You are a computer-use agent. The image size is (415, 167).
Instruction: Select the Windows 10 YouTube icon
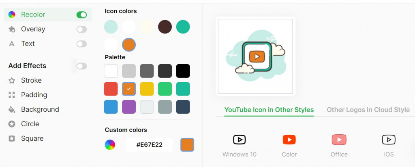coord(239,140)
